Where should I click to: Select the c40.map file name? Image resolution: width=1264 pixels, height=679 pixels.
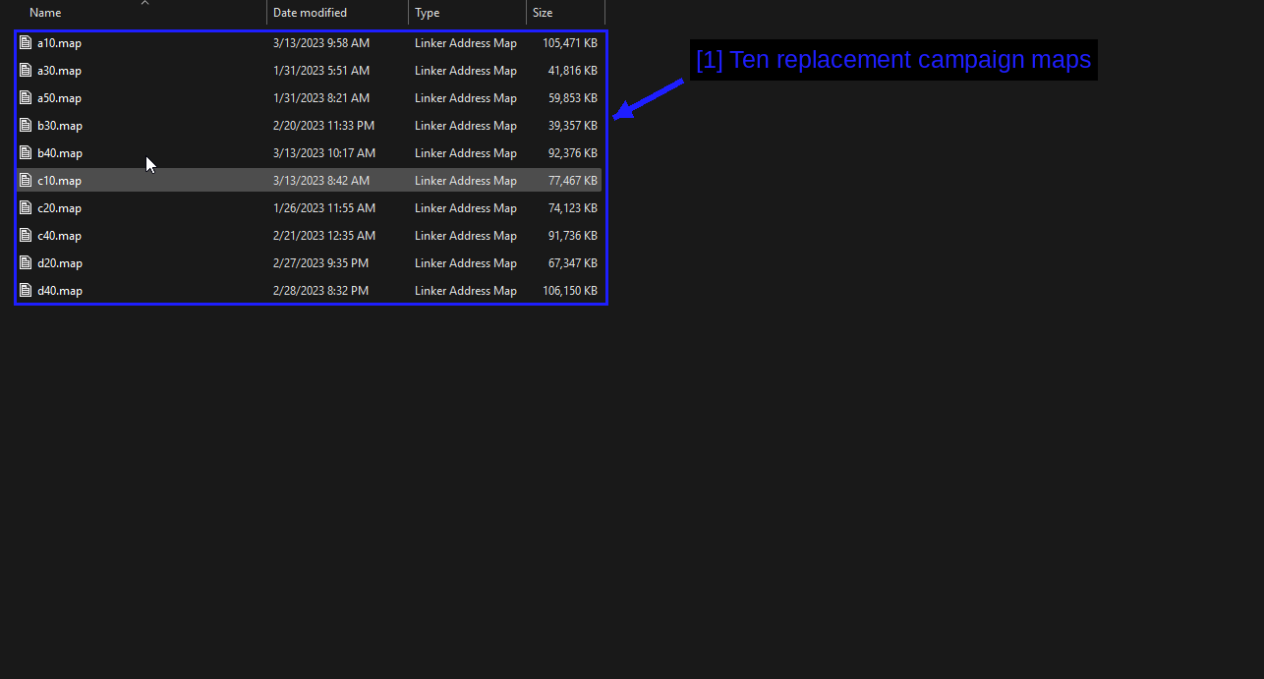59,236
